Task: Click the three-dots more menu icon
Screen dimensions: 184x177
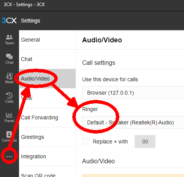Action: pyautogui.click(x=9, y=156)
